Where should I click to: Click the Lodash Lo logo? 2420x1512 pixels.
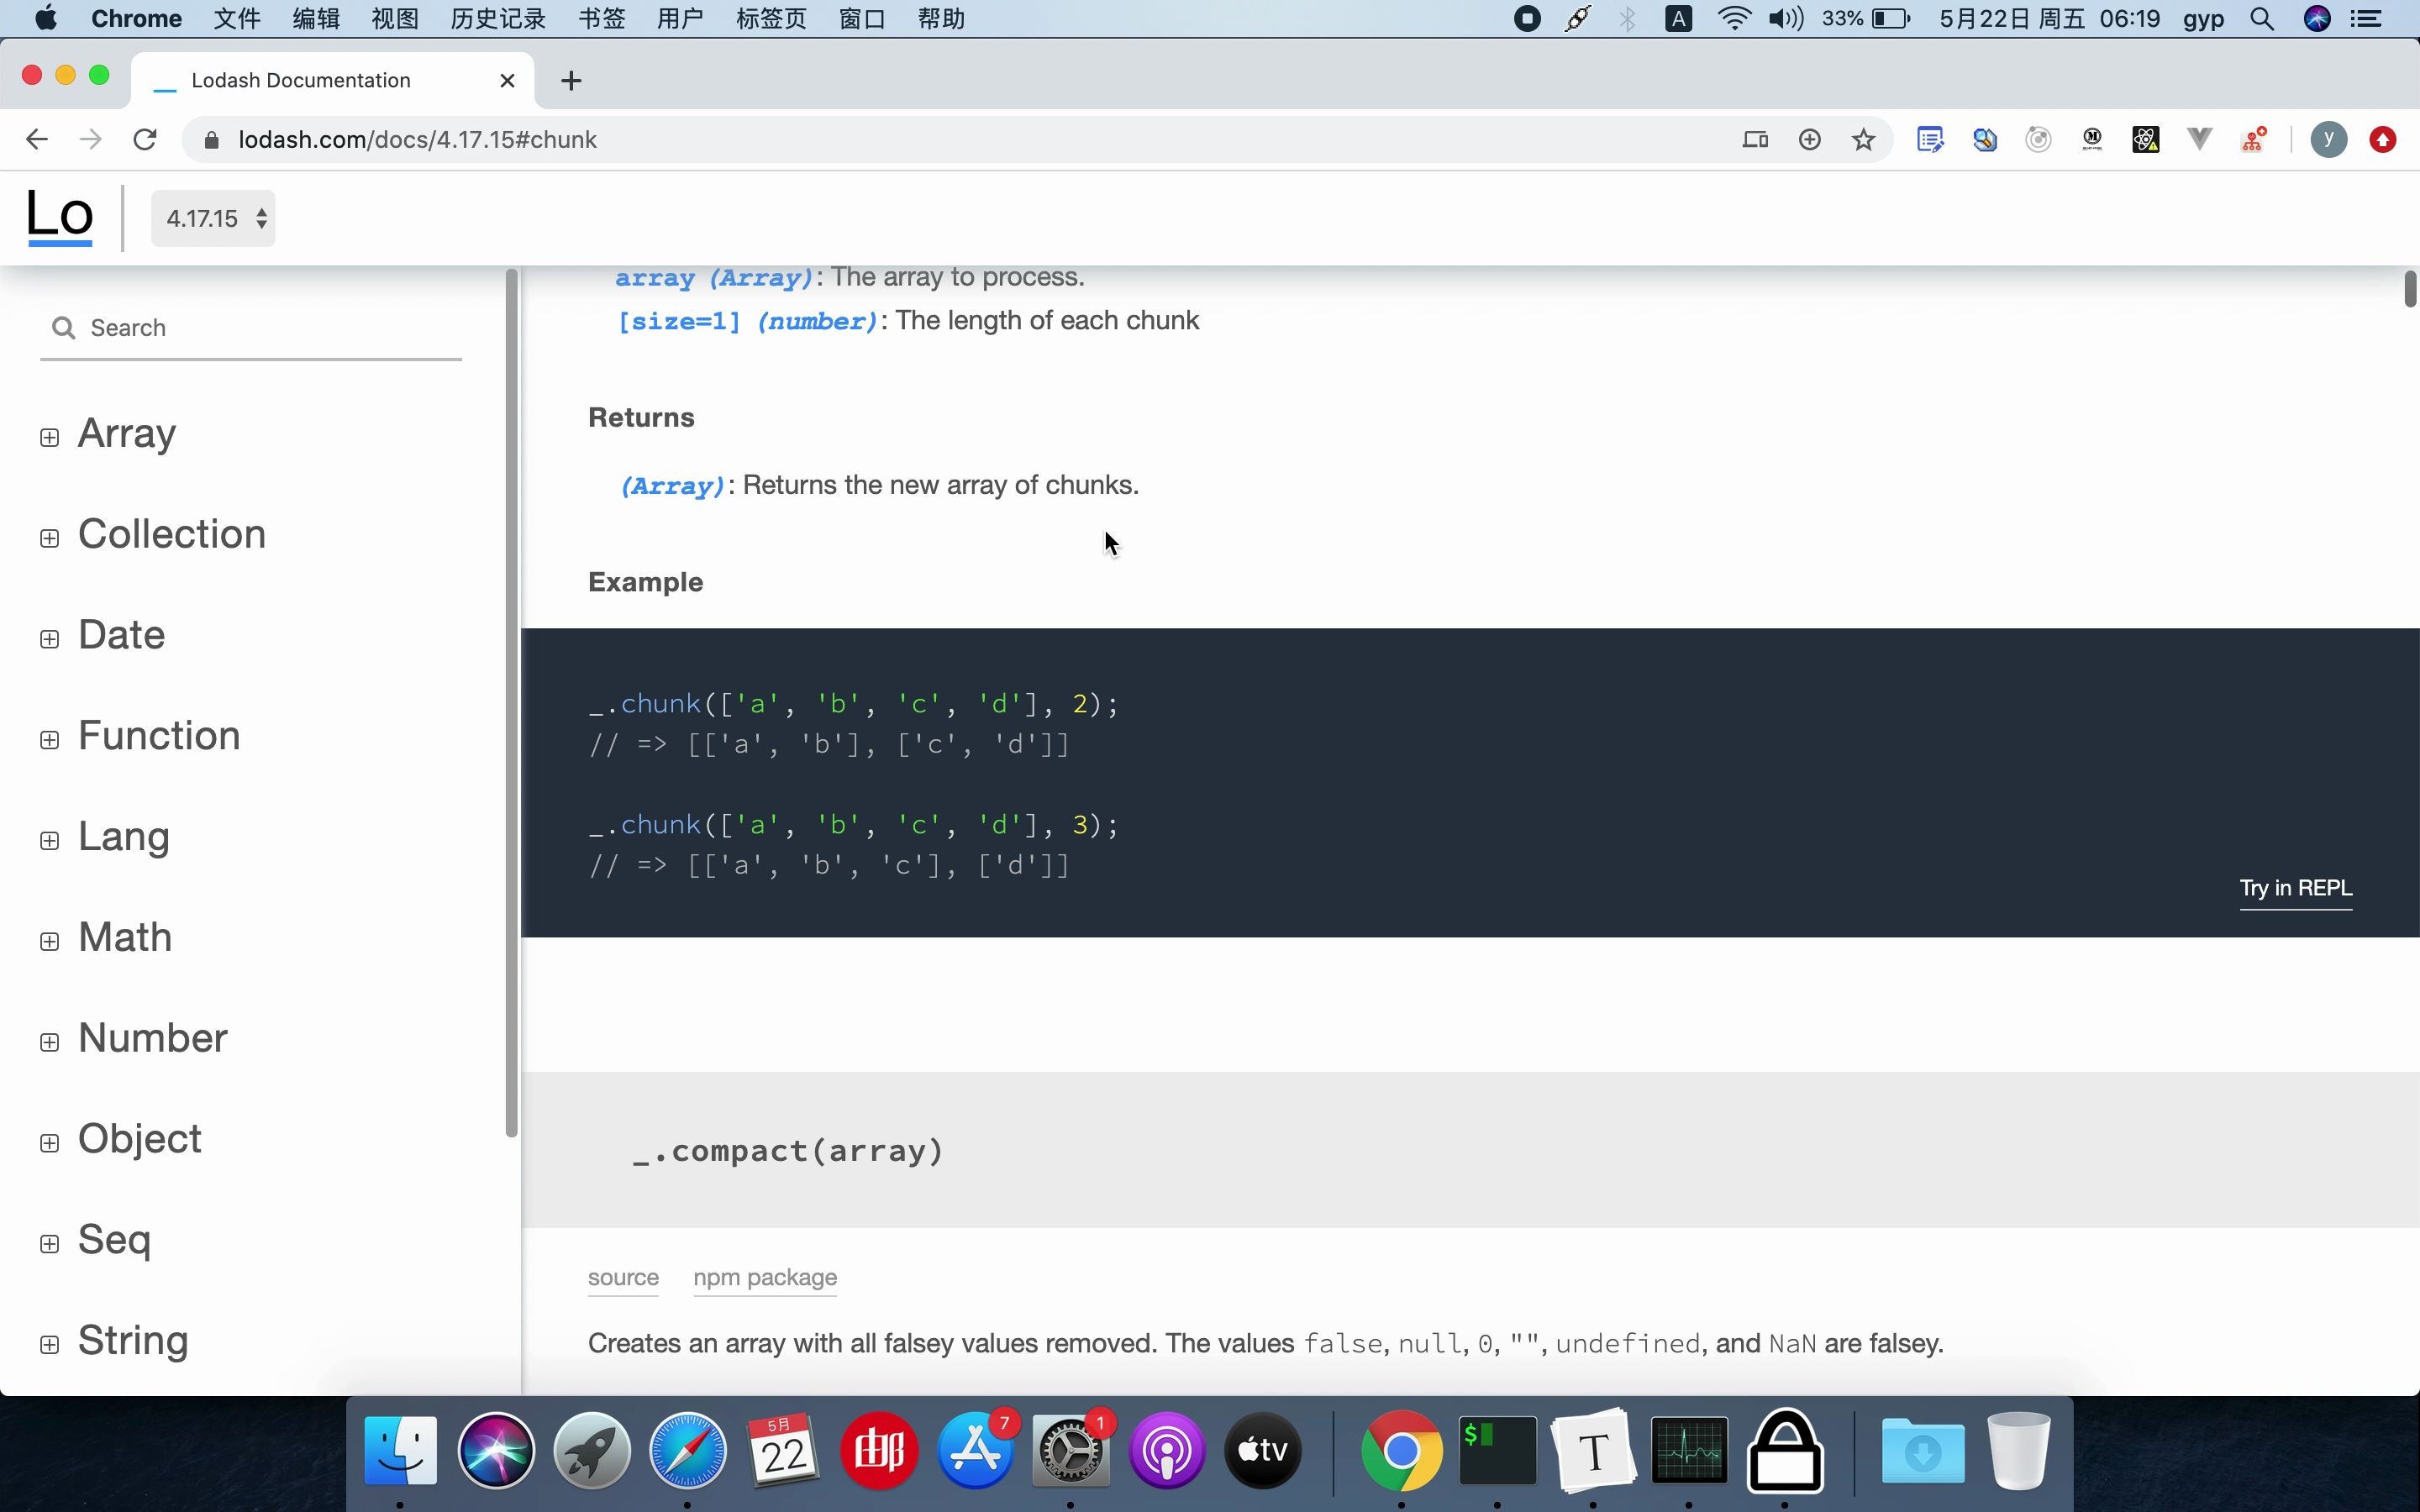click(60, 217)
